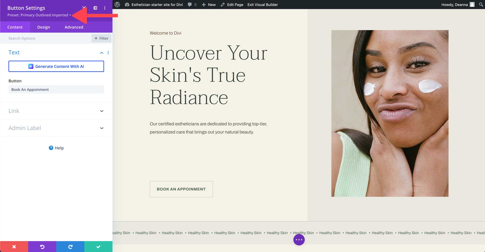
Task: Expand the Link section
Action: (x=56, y=111)
